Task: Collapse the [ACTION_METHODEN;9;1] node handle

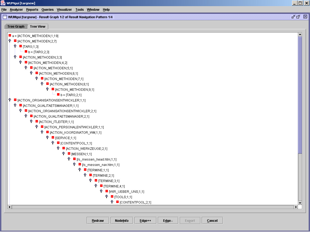Action: 47,89
